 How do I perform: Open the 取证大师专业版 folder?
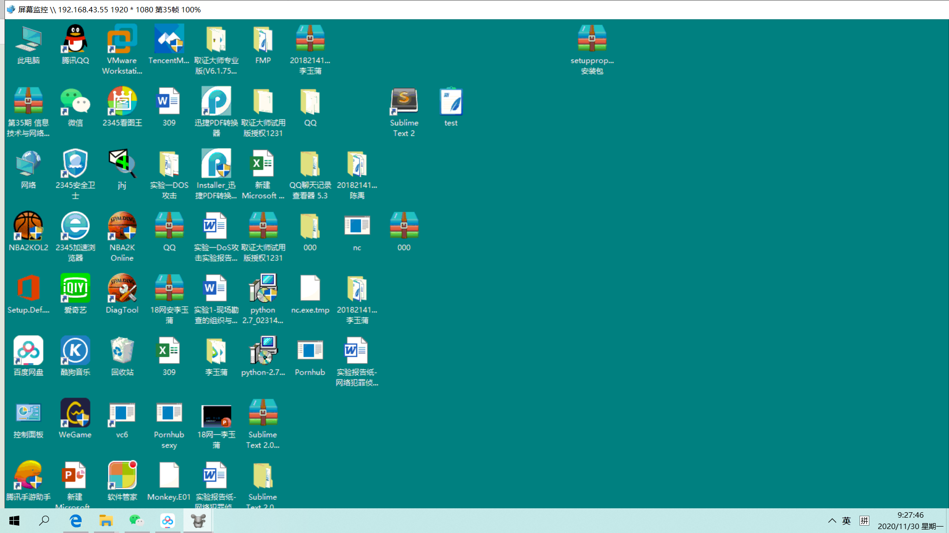point(216,50)
